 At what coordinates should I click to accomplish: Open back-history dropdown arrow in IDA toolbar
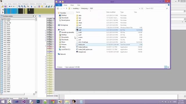tap(12, 6)
